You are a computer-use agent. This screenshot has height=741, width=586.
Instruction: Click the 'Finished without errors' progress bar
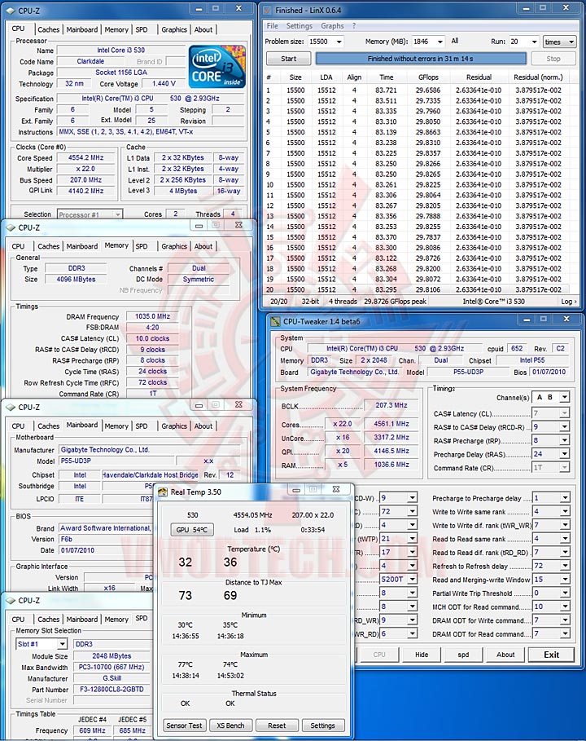pyautogui.click(x=421, y=59)
